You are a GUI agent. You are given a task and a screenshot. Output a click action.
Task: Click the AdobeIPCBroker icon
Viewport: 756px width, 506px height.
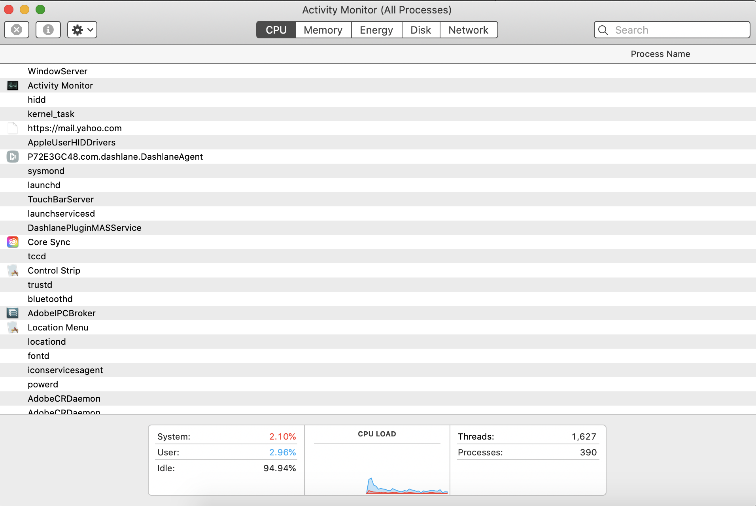[x=13, y=313]
